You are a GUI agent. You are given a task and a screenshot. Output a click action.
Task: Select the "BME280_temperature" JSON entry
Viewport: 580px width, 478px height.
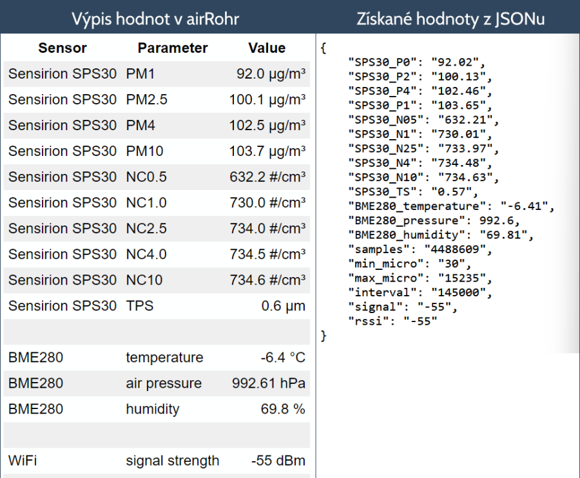[450, 206]
